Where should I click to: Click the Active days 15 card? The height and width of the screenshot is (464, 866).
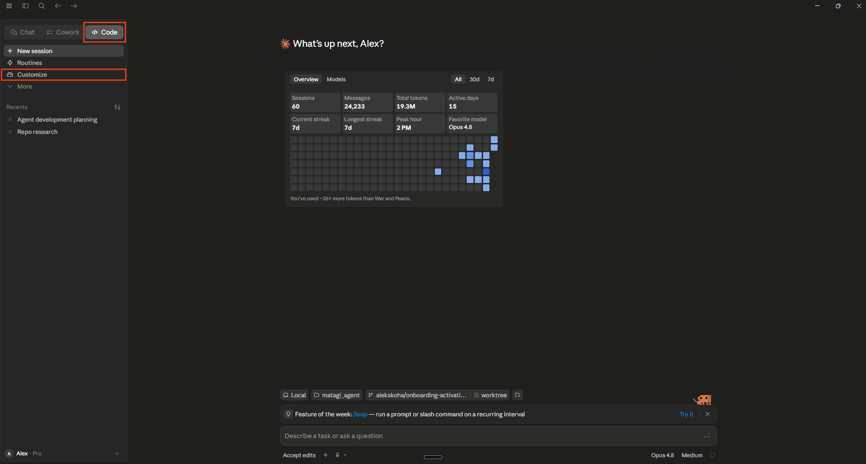tap(472, 102)
